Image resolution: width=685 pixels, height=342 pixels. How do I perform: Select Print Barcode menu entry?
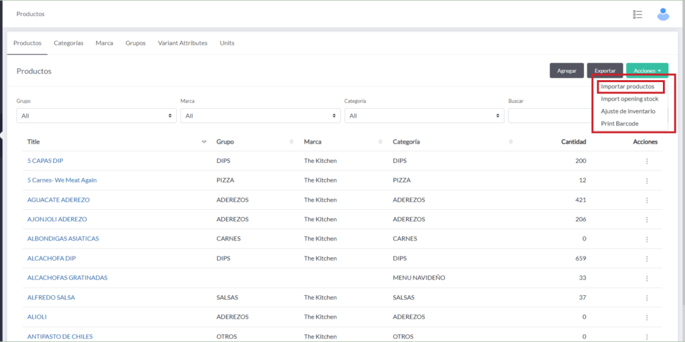(x=619, y=124)
